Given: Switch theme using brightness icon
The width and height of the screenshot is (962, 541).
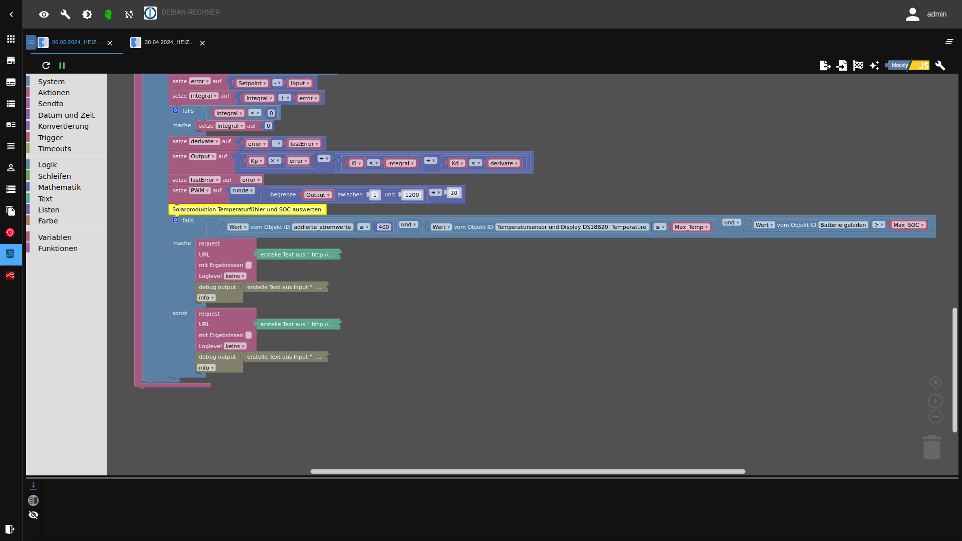Looking at the screenshot, I should [87, 15].
